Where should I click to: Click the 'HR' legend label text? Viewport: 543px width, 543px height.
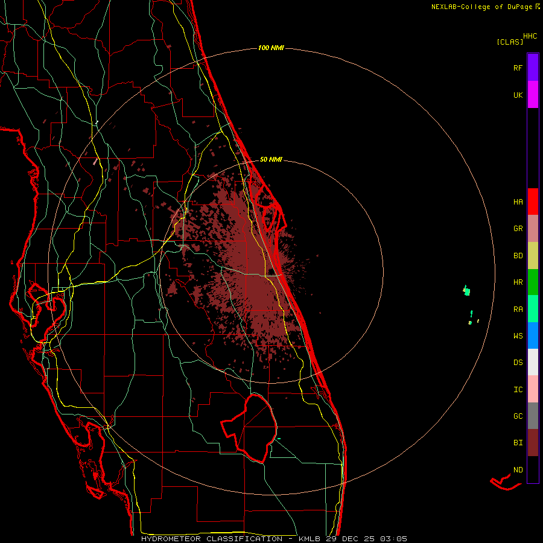click(518, 282)
